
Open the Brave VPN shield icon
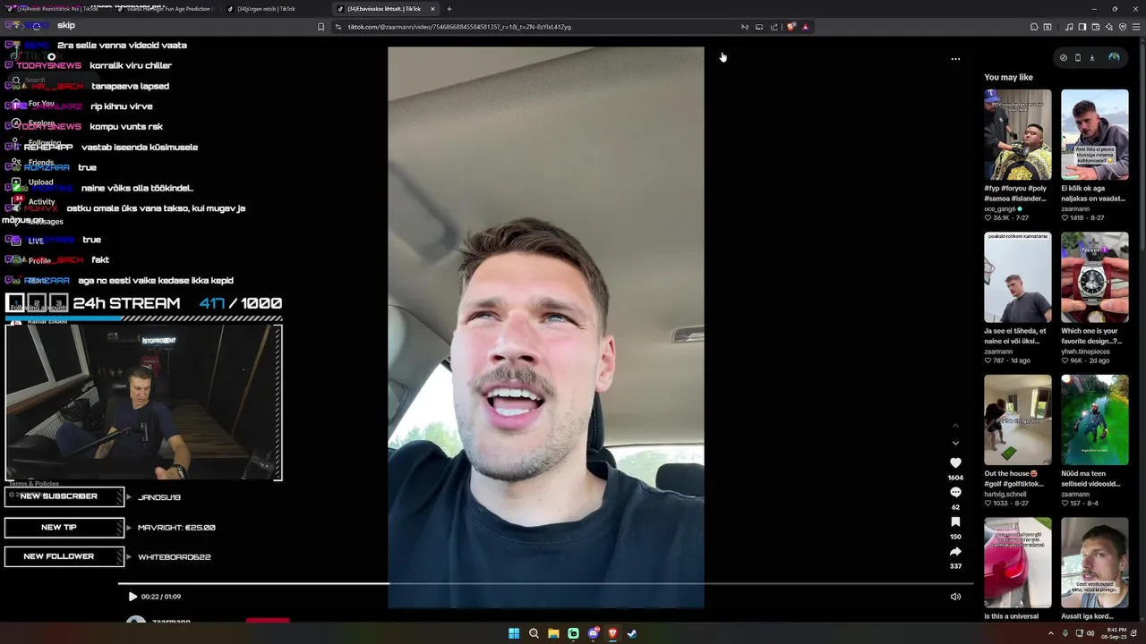1123,27
